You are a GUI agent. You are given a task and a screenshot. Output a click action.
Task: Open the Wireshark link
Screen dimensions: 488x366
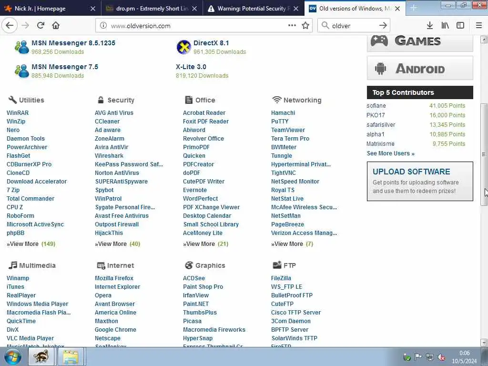point(109,156)
